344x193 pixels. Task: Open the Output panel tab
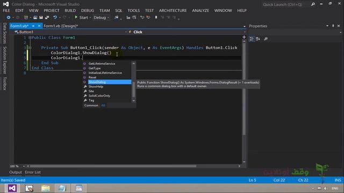[16, 172]
